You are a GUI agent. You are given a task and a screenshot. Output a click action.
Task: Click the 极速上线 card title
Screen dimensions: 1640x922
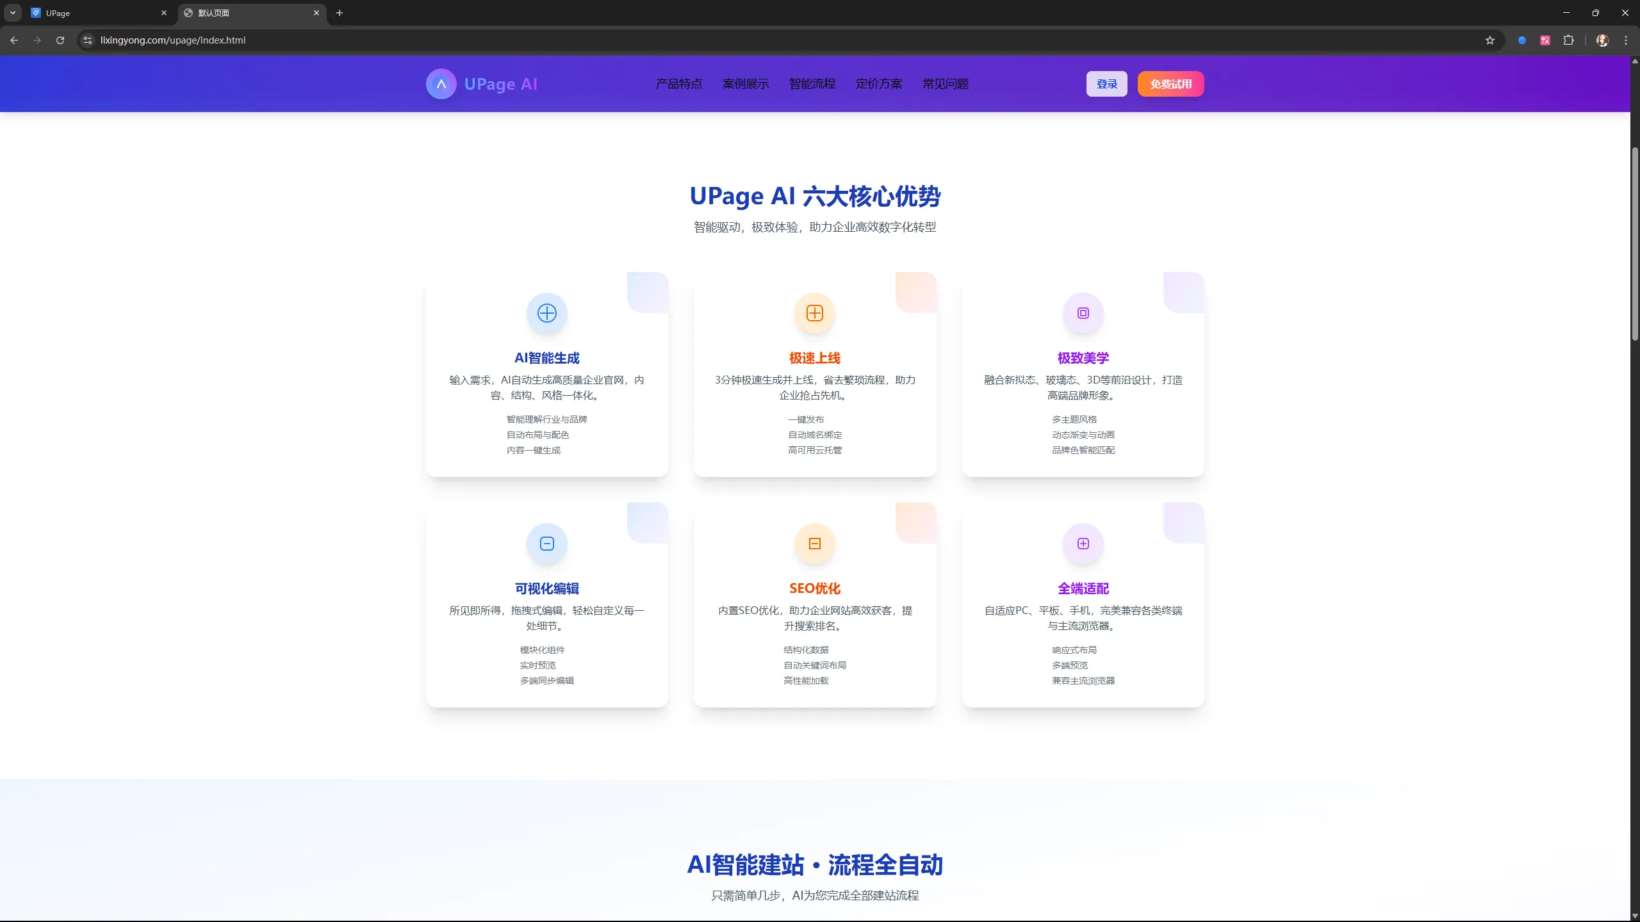click(814, 358)
